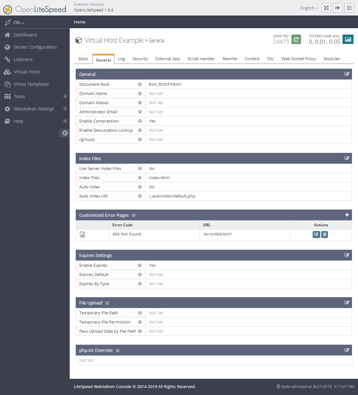Click the Home breadcrumb link
The height and width of the screenshot is (395, 358).
(80, 22)
